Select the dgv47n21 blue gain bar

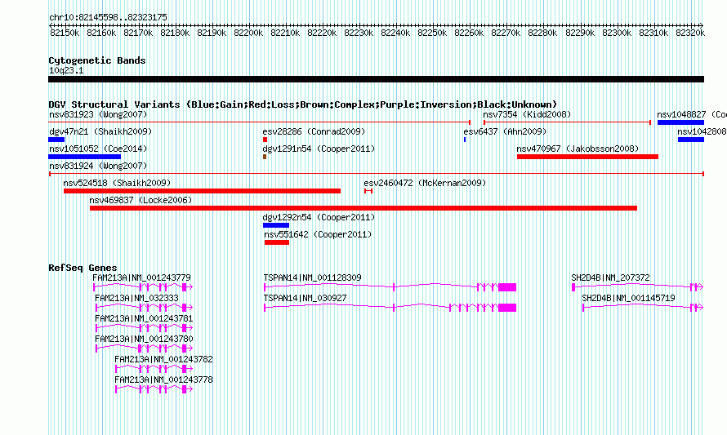(x=56, y=140)
